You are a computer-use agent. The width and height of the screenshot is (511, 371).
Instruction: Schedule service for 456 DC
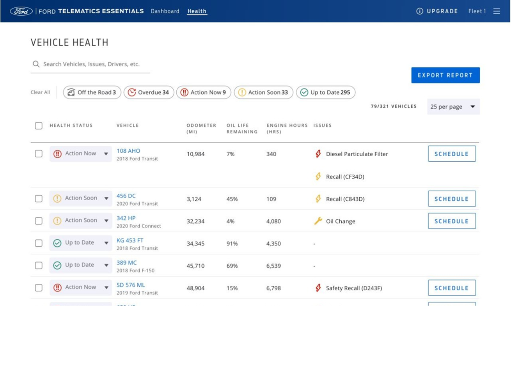tap(452, 199)
